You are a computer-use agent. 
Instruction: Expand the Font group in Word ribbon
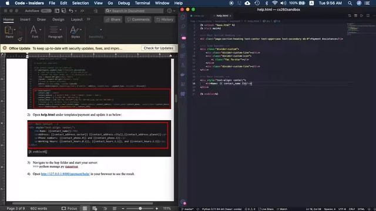pos(41,30)
